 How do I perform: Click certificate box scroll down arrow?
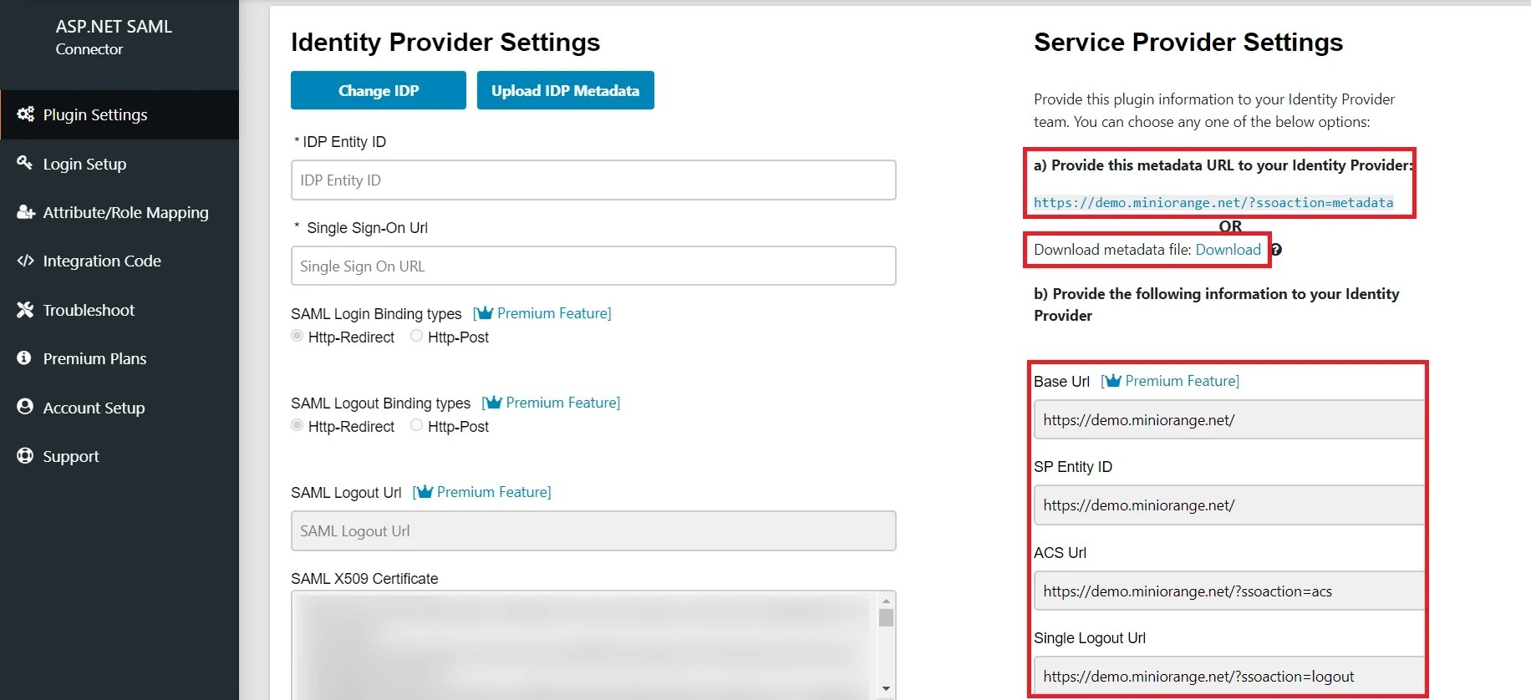886,689
